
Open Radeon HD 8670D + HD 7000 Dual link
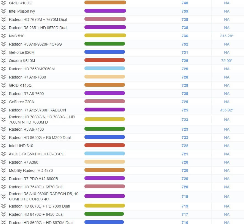pos(39,206)
